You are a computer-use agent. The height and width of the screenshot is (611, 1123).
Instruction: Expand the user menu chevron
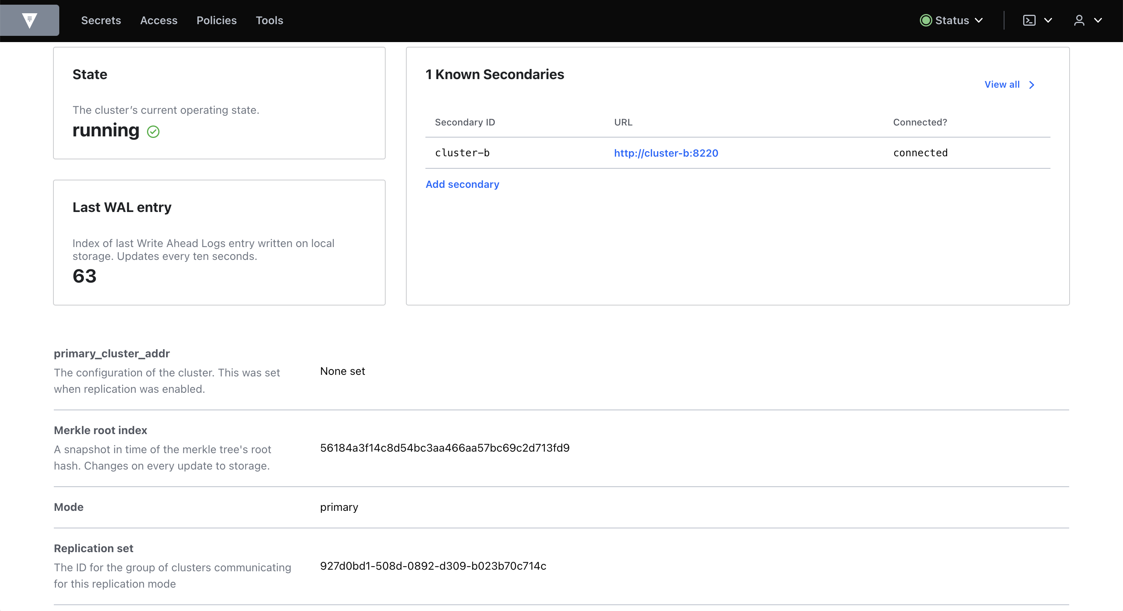[1098, 21]
